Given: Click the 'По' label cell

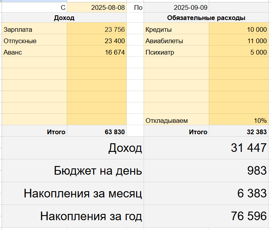Looking at the screenshot, I should pos(135,7).
